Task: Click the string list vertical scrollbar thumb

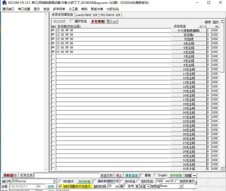Action: click(x=222, y=47)
